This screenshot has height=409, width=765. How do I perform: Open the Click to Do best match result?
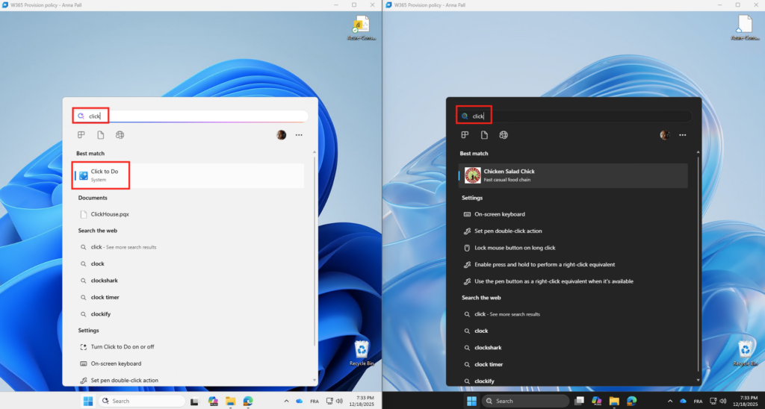tap(105, 175)
